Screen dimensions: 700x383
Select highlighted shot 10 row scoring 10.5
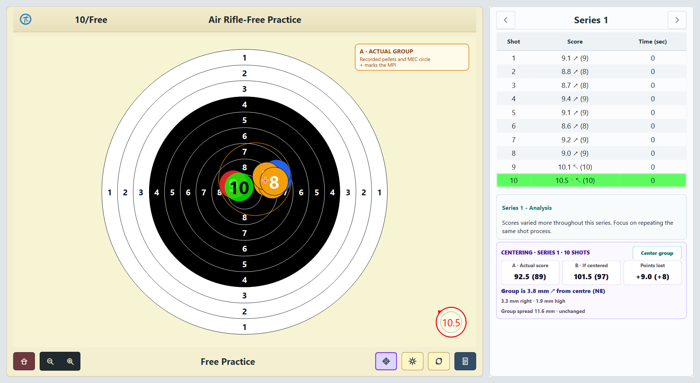pos(591,180)
